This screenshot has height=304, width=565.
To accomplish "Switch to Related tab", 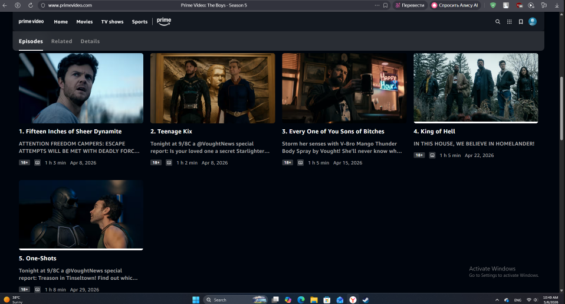I will coord(61,41).
